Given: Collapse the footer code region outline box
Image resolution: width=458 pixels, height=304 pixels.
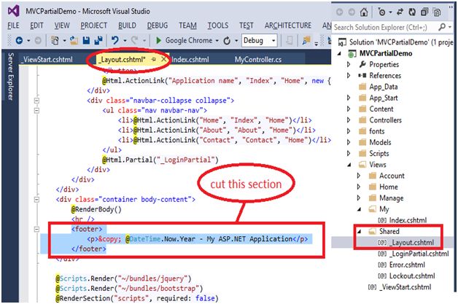Looking at the screenshot, I should pyautogui.click(x=36, y=229).
